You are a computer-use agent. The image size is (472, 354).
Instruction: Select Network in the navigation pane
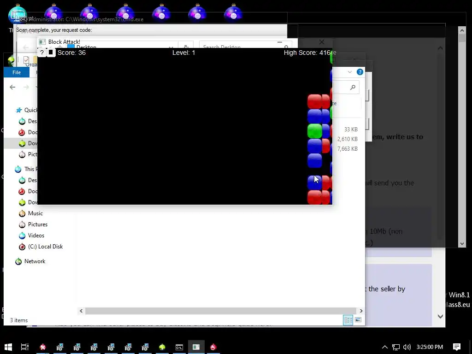(x=30, y=261)
